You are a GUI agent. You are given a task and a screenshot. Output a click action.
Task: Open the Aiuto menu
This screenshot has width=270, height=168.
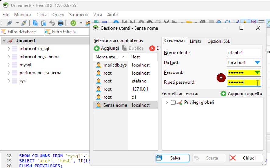112,15
